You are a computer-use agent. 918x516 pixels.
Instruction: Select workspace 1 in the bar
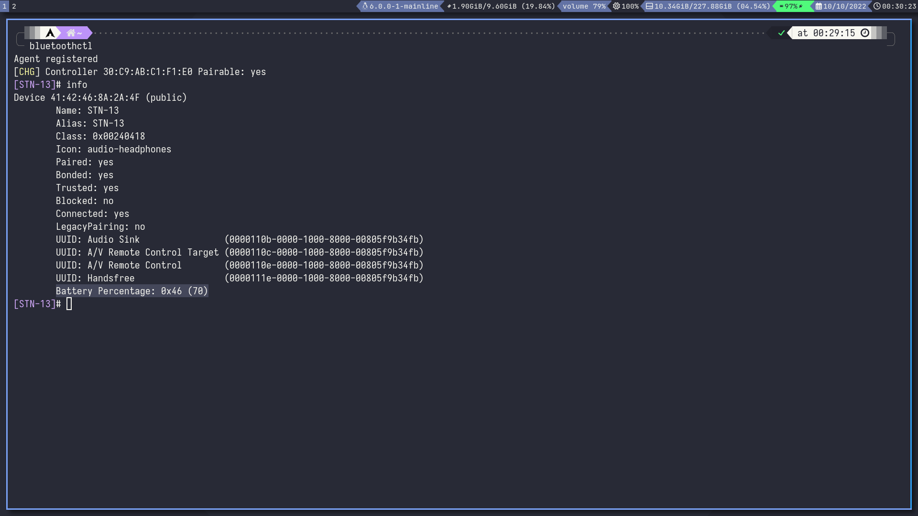4,6
